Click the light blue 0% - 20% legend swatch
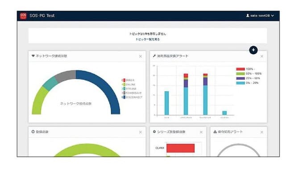Image resolution: width=299 pixels, height=169 pixels. (241, 83)
